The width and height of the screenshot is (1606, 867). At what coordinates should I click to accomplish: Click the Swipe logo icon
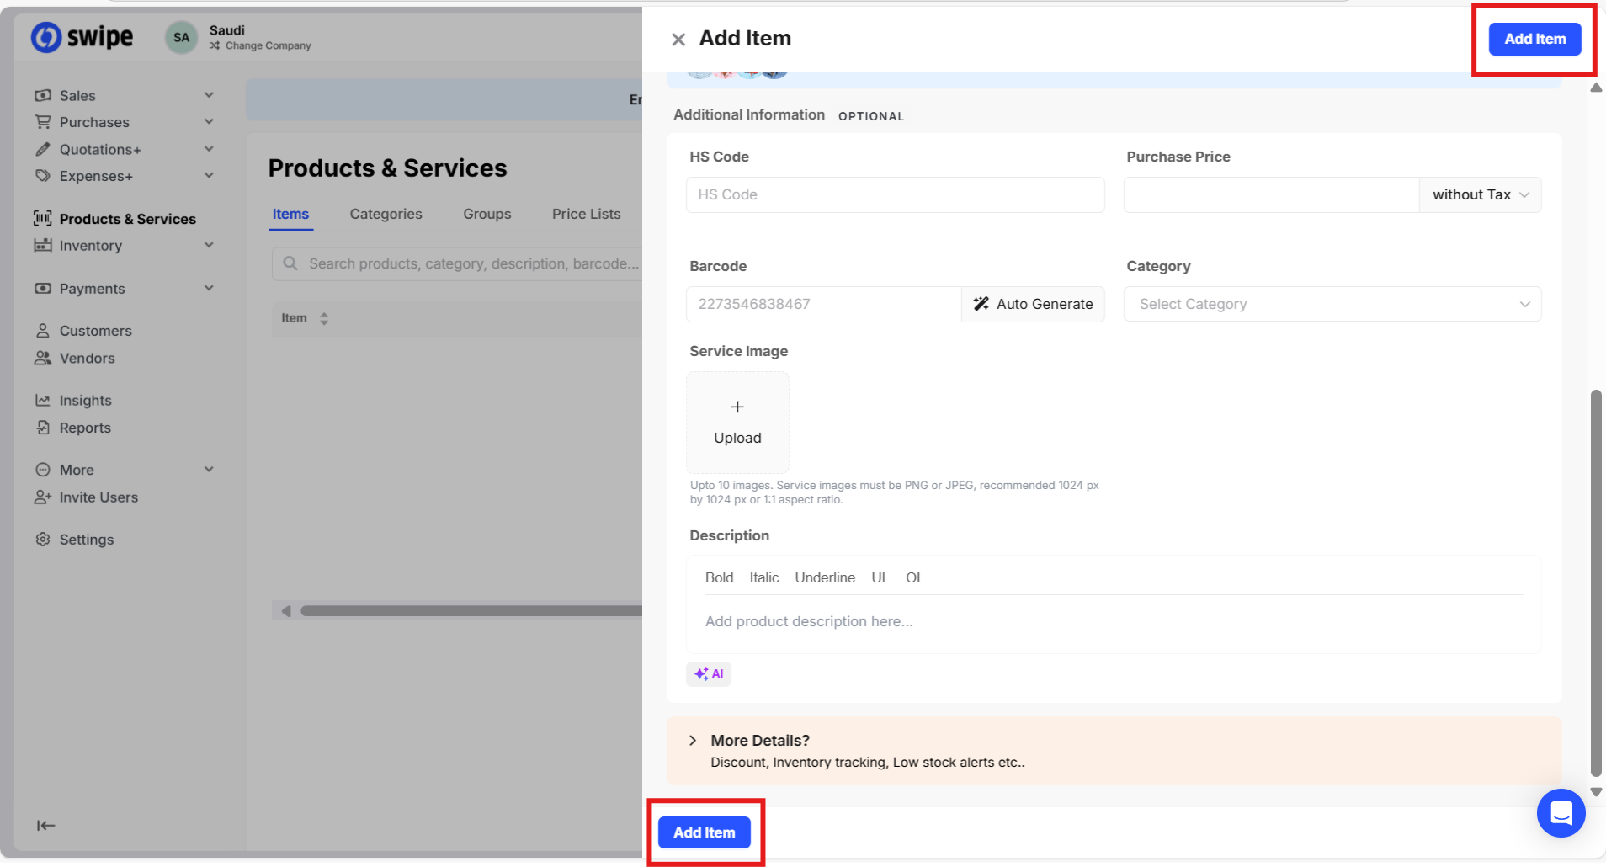[47, 37]
